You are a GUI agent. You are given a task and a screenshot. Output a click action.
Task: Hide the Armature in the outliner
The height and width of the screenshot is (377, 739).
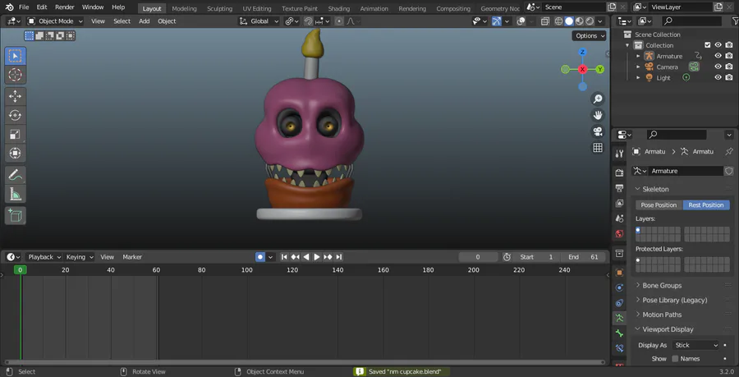click(718, 56)
